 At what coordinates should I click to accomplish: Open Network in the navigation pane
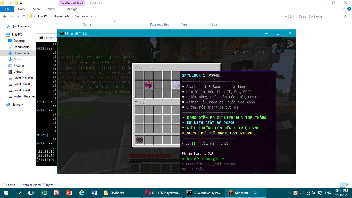point(18,105)
